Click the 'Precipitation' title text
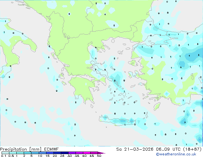This screenshot has width=203, height=157. [x=13, y=149]
